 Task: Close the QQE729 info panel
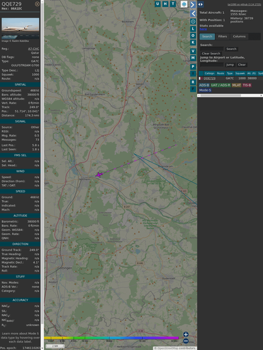pyautogui.click(x=37, y=4)
